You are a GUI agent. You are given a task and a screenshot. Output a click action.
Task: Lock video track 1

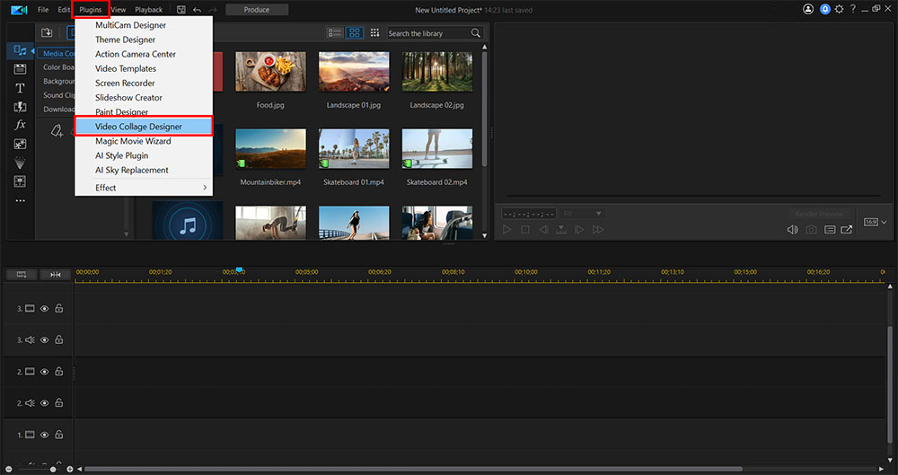point(58,434)
